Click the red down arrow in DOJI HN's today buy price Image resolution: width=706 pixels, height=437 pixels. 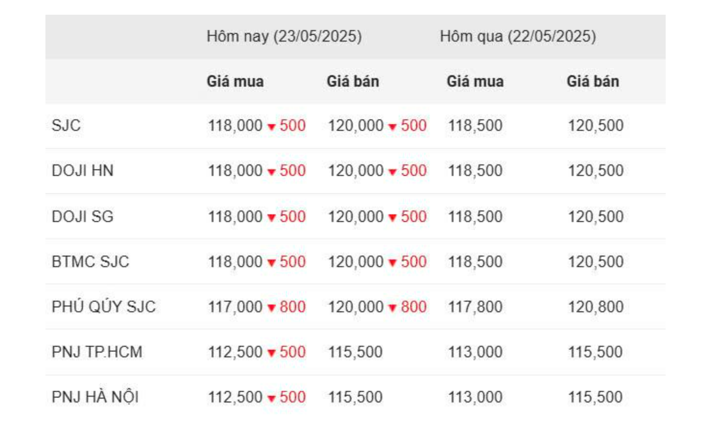pos(271,172)
